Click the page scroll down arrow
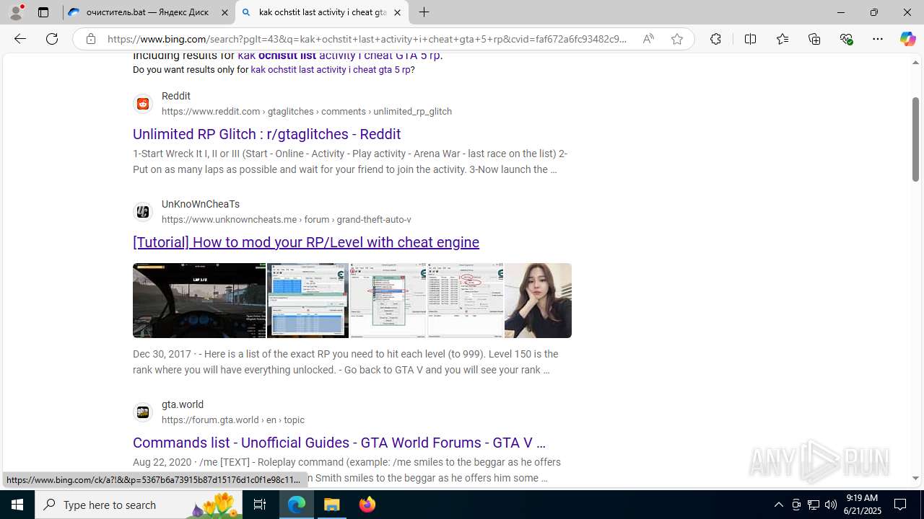The image size is (924, 519). [915, 478]
